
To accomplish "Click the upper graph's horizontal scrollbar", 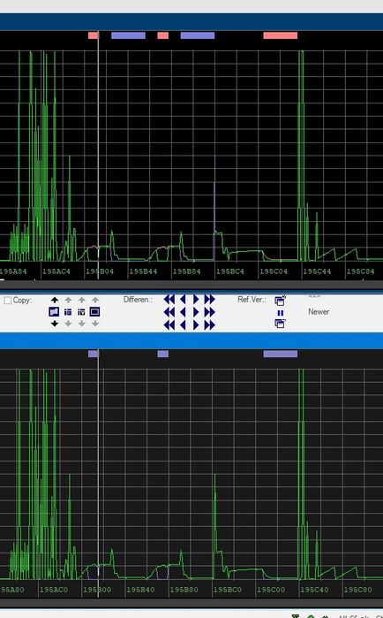I will click(x=191, y=285).
